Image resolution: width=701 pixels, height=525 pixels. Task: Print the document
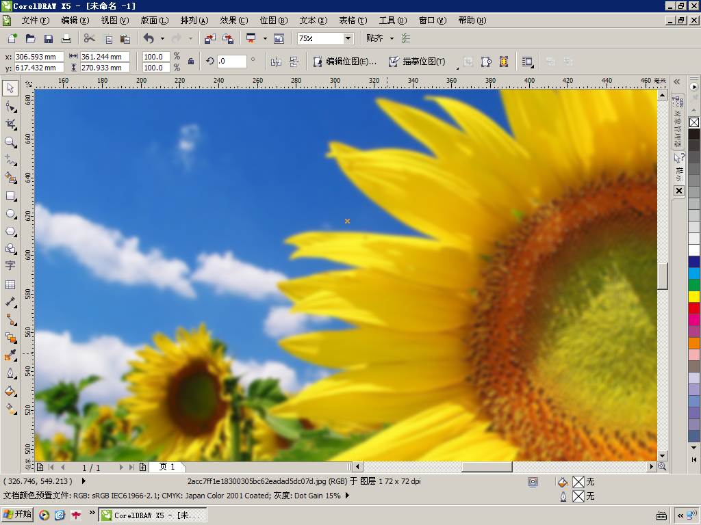point(66,38)
